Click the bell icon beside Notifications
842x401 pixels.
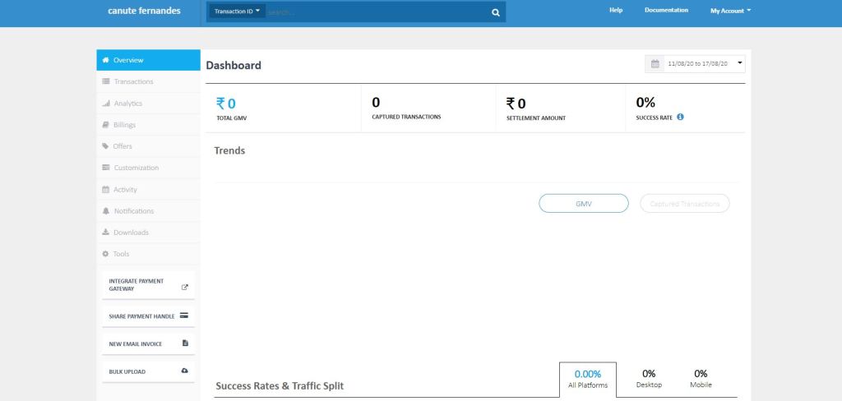coord(106,211)
